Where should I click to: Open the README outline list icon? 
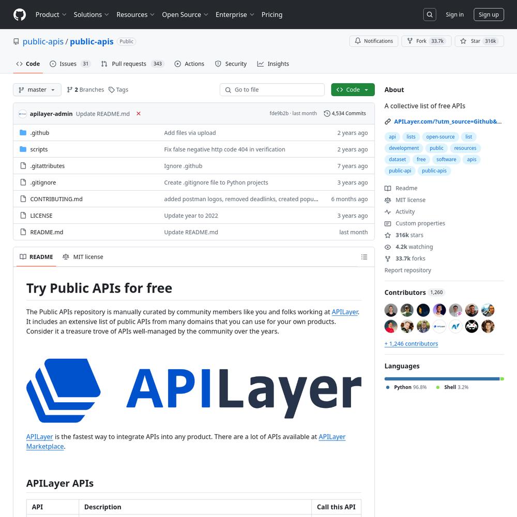(364, 257)
